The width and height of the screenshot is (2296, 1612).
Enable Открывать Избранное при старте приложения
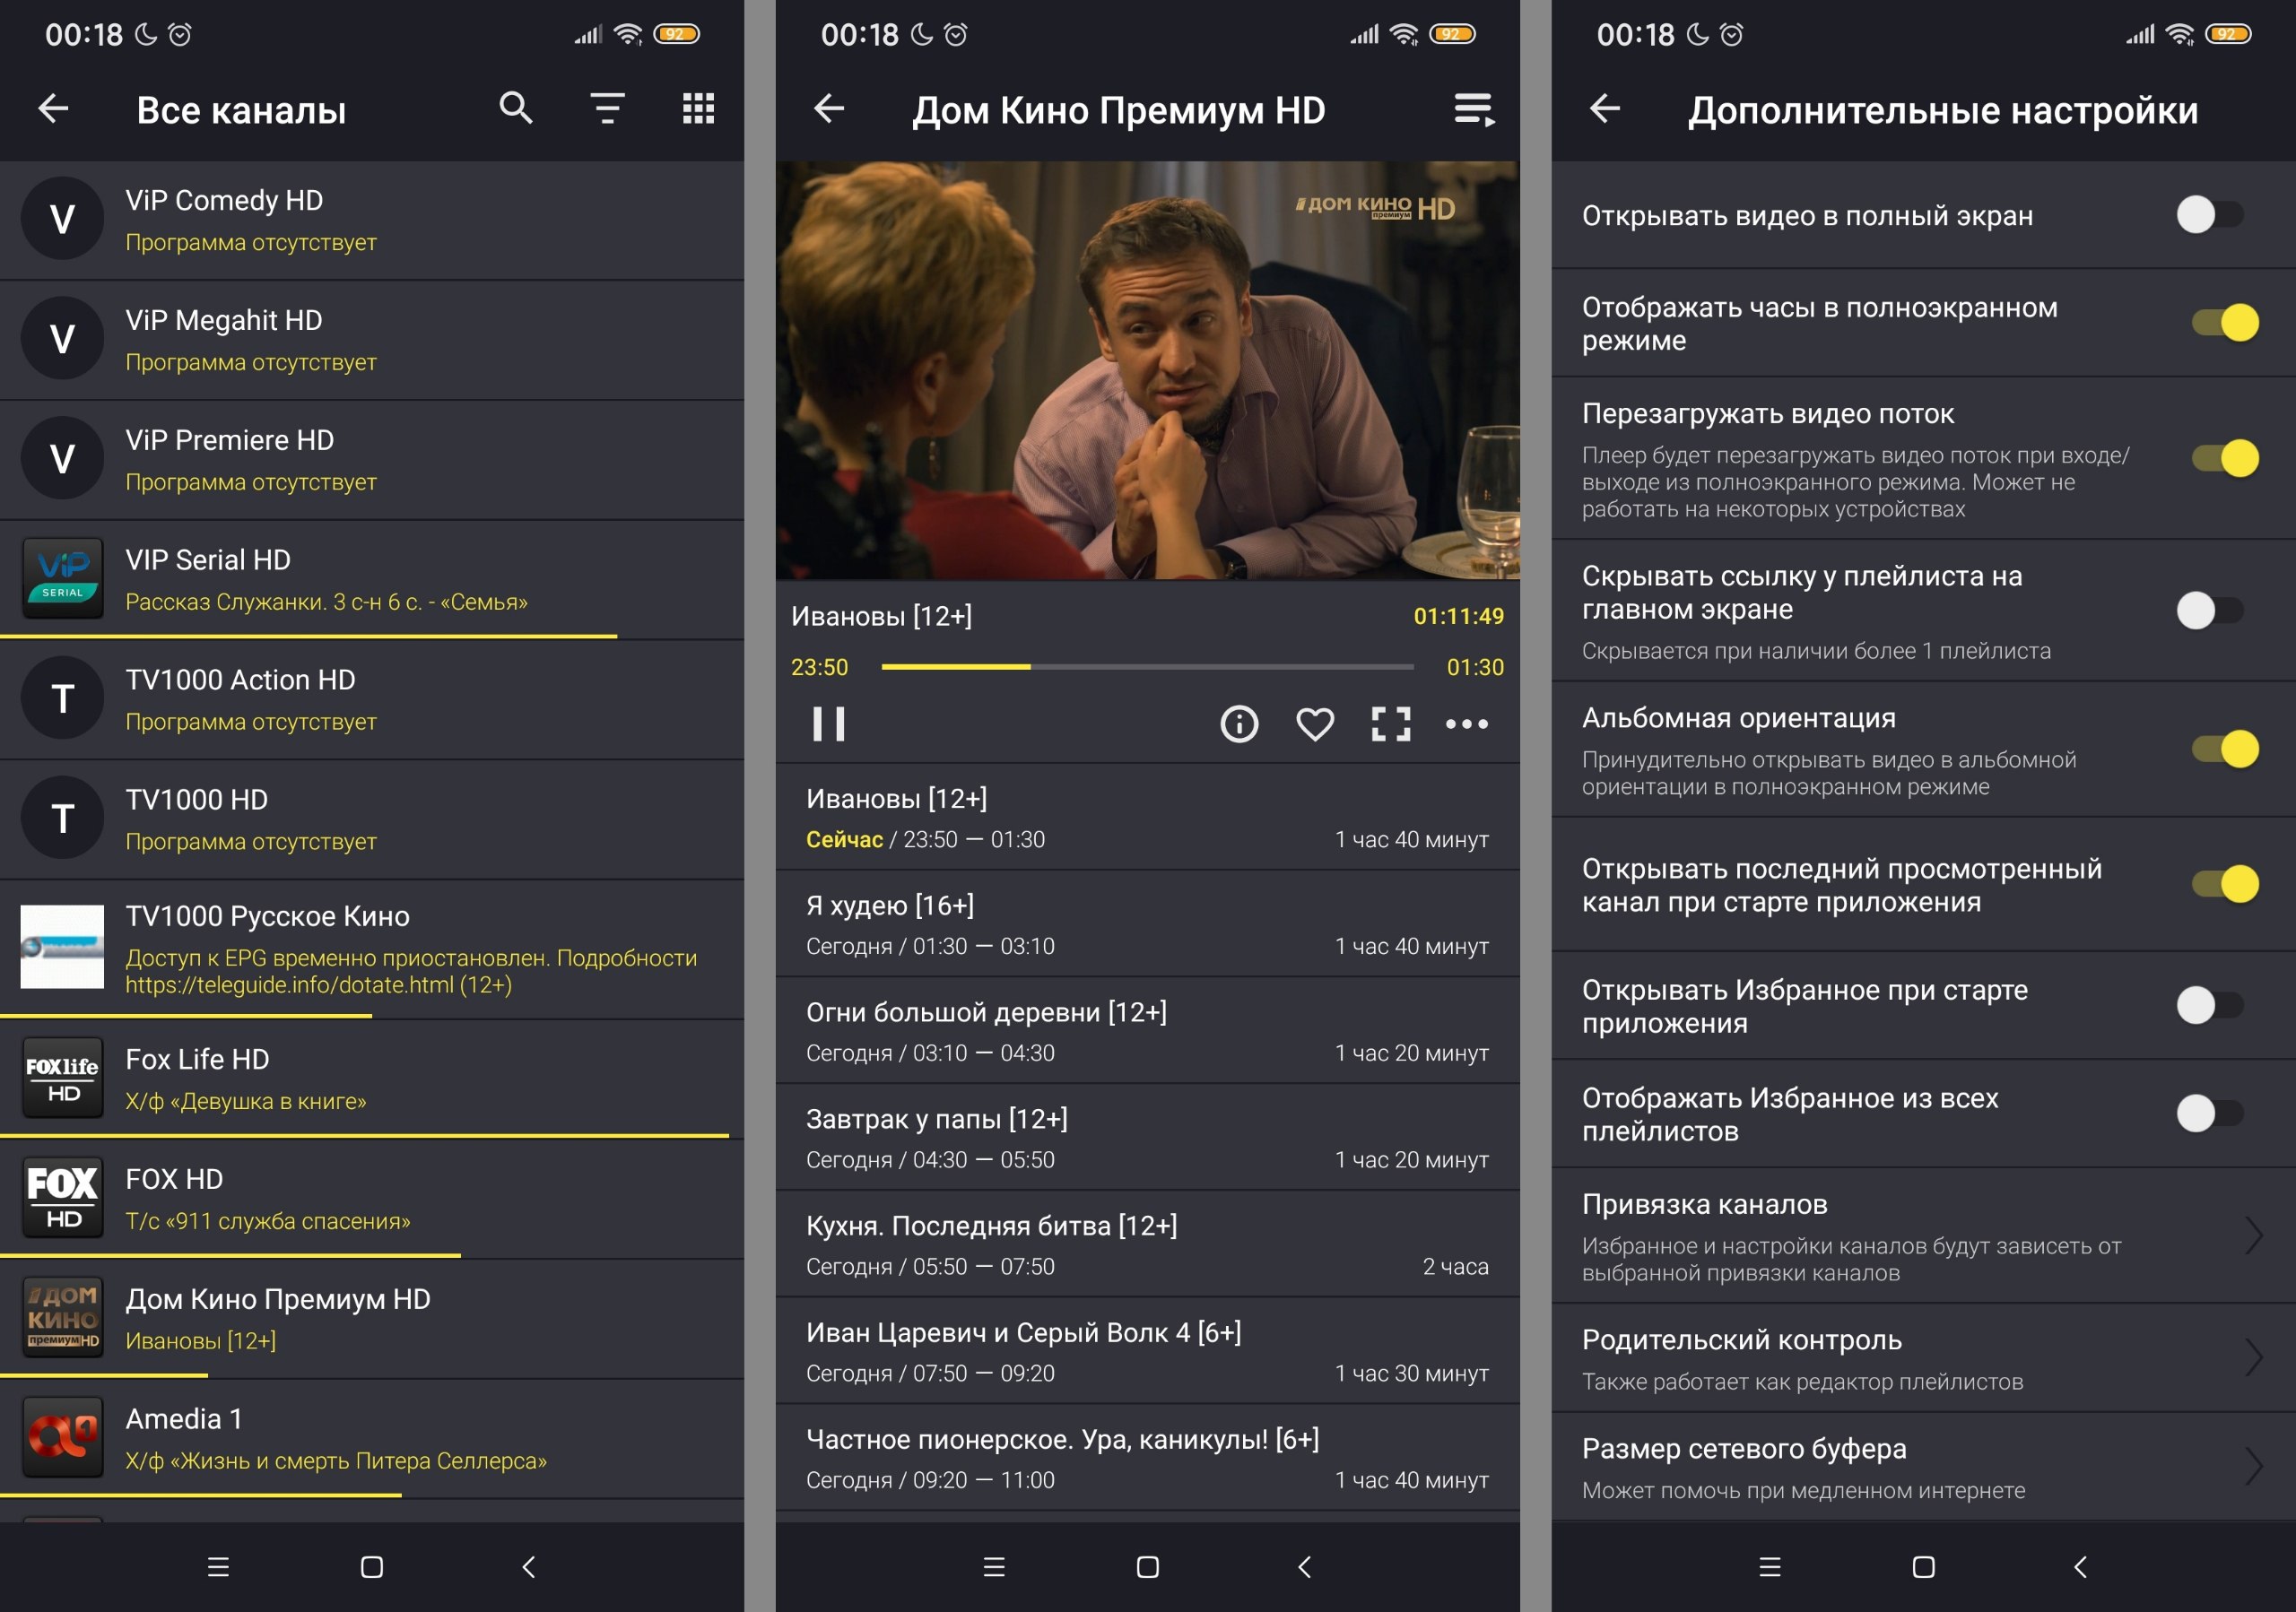pyautogui.click(x=2211, y=1005)
